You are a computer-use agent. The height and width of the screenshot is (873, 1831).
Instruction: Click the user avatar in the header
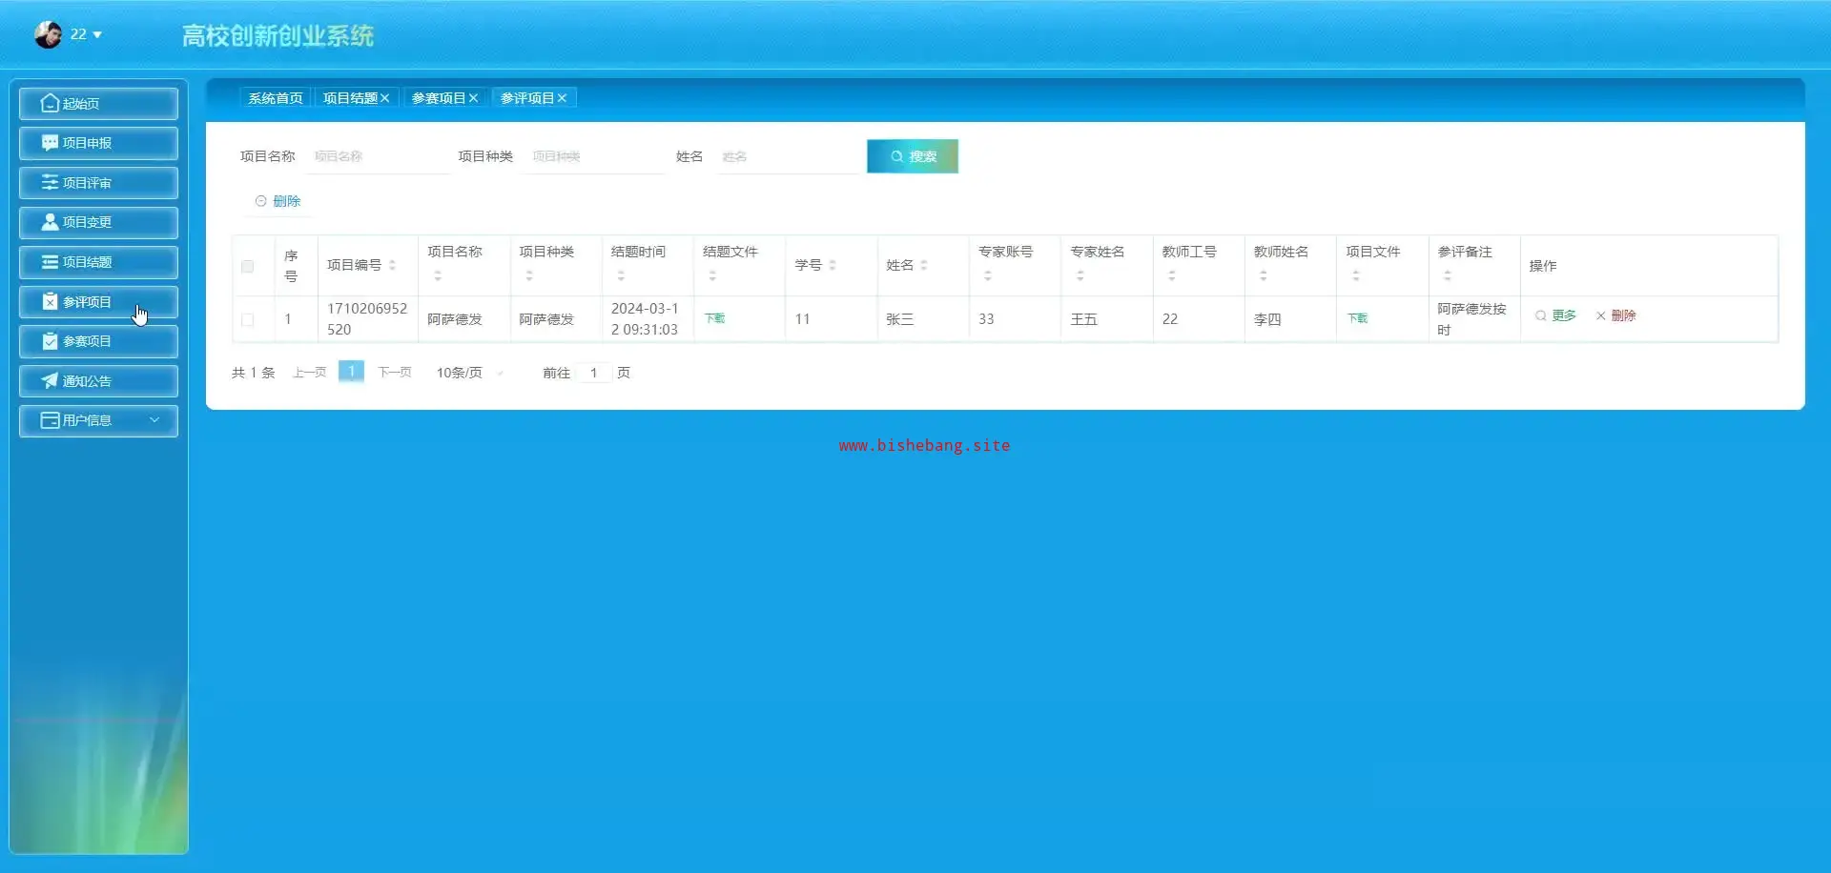coord(48,35)
